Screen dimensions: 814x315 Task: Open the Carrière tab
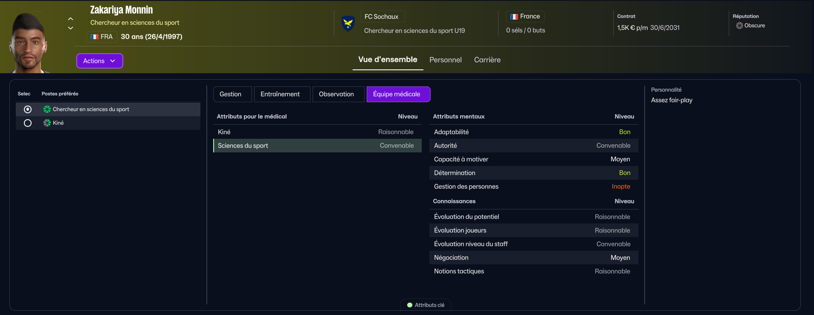pos(487,60)
